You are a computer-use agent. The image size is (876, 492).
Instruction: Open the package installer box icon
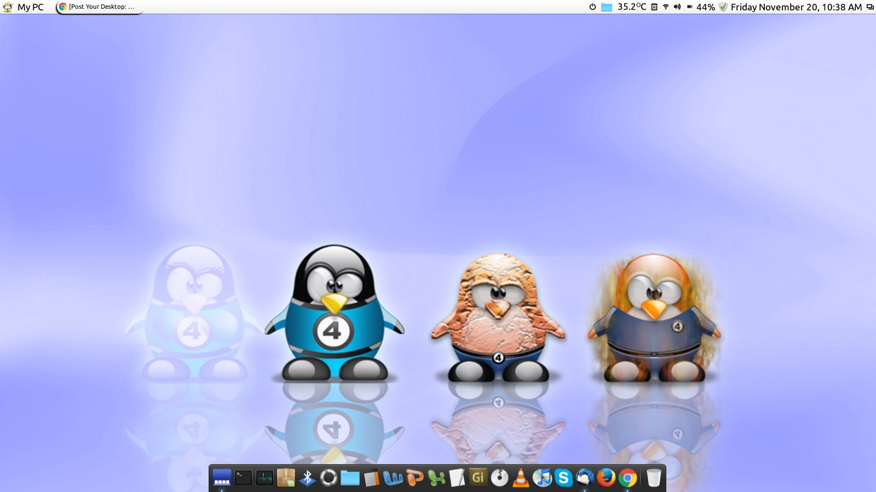click(286, 478)
